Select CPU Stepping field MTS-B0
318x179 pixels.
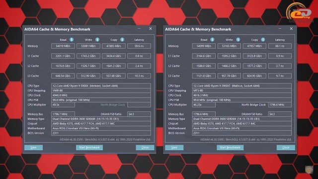coord(242,90)
